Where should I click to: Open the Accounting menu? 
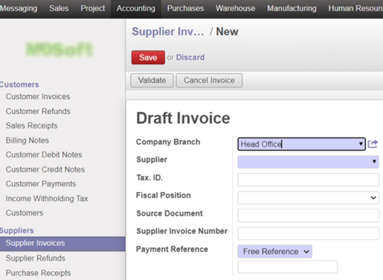[136, 8]
